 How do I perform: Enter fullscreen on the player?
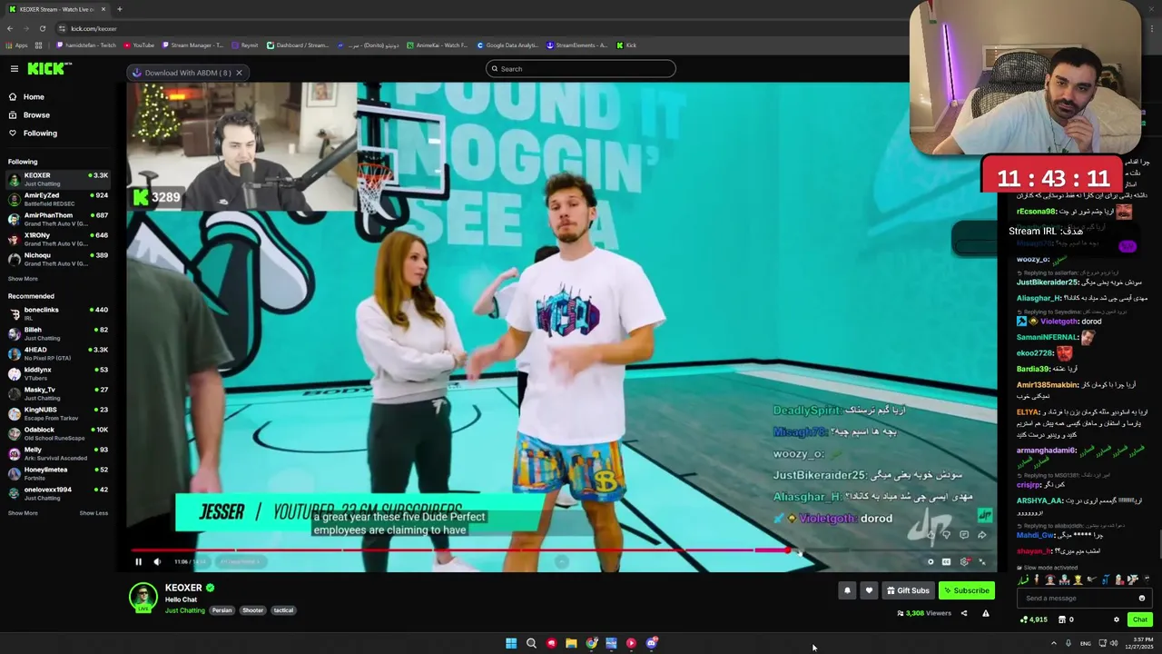(x=981, y=561)
